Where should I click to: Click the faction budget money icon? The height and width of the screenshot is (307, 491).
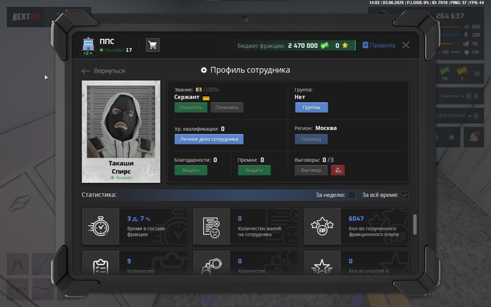(x=325, y=45)
